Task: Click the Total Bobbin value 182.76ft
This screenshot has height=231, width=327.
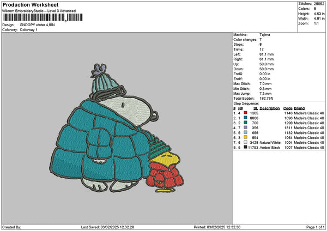Action: [x=266, y=99]
